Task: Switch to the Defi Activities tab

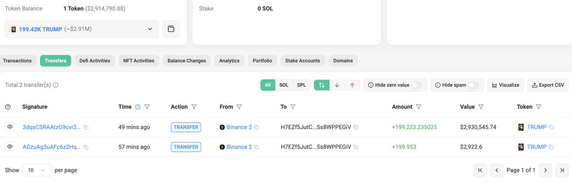Action: click(94, 61)
